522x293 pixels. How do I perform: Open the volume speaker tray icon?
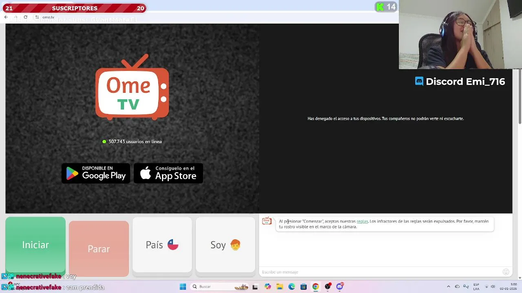(x=493, y=286)
